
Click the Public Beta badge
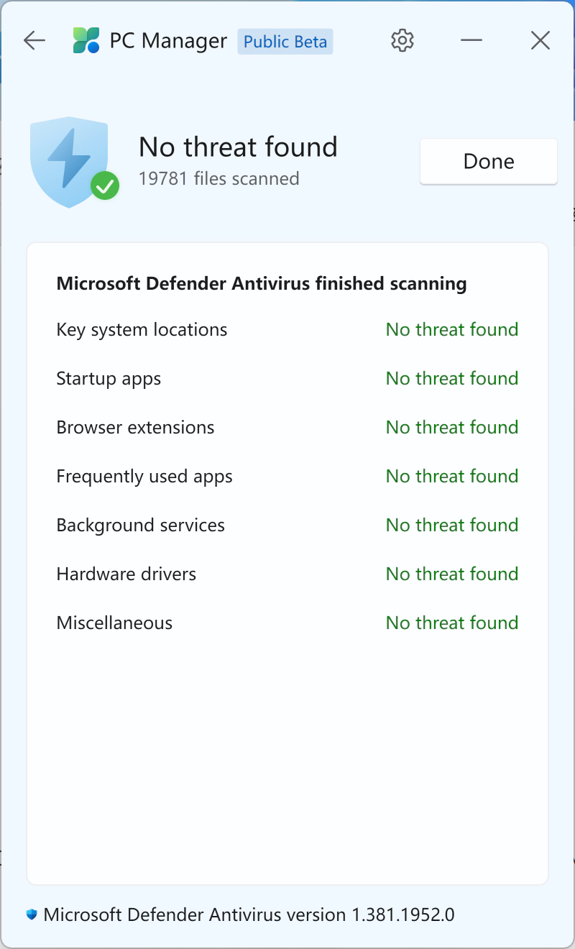pos(285,42)
